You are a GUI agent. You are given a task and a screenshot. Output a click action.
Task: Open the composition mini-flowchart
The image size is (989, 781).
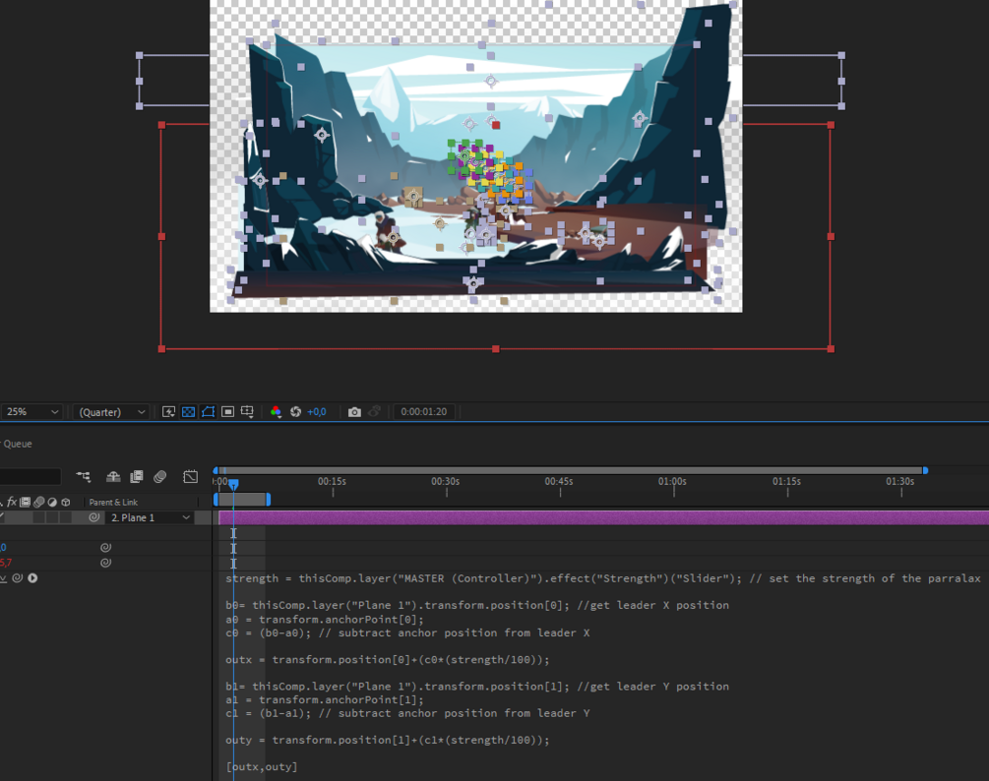point(84,476)
